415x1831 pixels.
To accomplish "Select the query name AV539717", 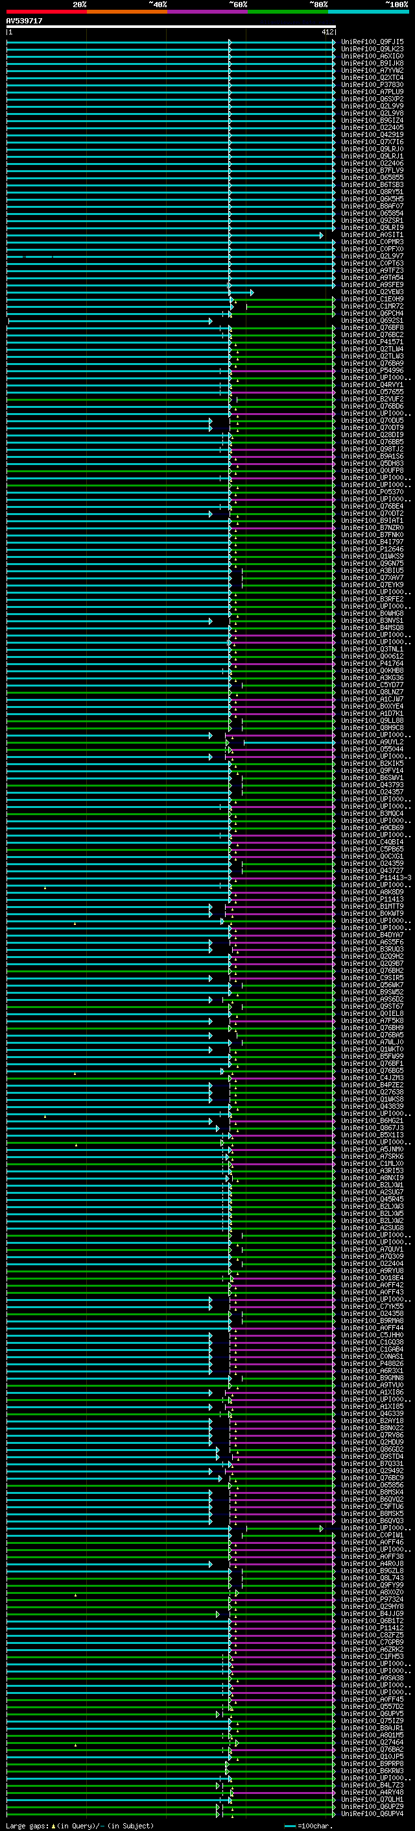I will pos(24,21).
